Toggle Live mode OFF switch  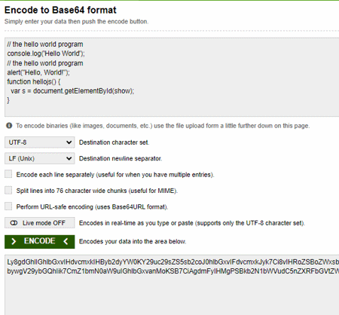coord(40,223)
